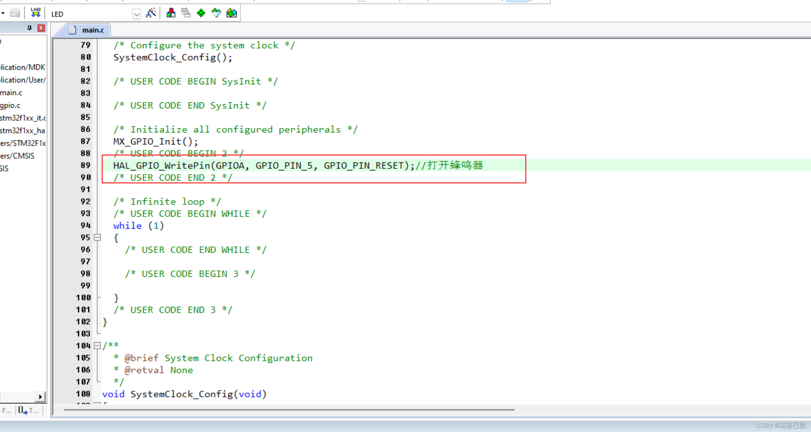
Task: Close the project panel with red X
Action: point(42,27)
